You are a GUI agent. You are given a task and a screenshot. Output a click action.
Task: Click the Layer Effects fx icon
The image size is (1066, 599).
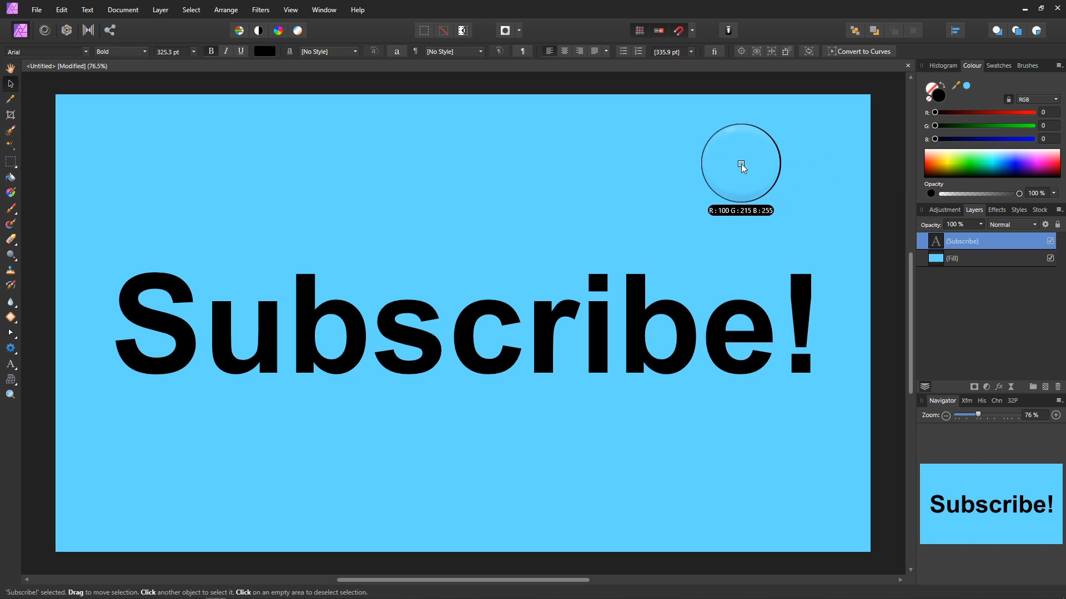(999, 387)
